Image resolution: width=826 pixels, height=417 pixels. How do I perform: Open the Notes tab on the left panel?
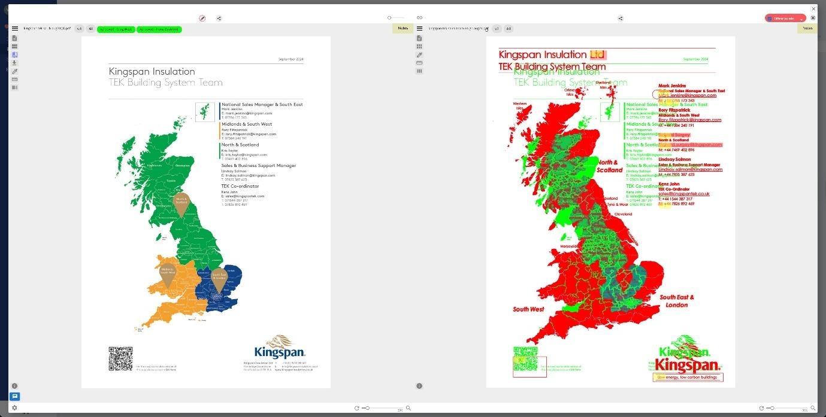coord(403,28)
